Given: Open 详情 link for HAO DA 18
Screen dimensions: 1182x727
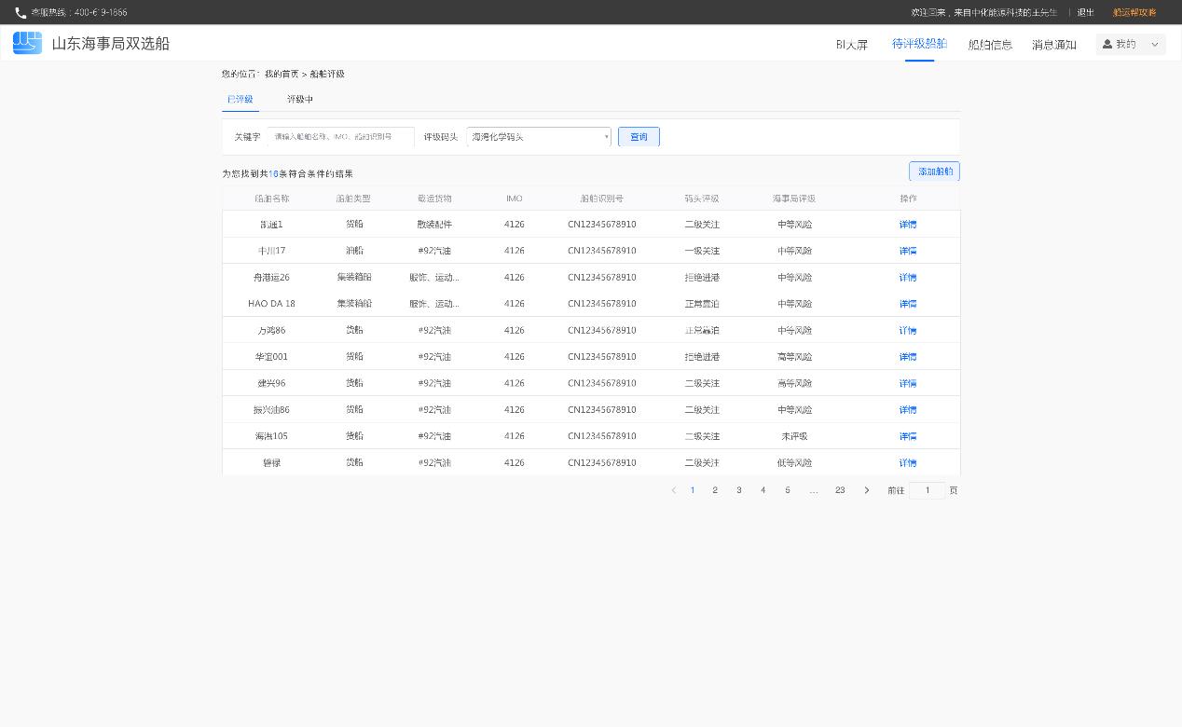Looking at the screenshot, I should pyautogui.click(x=907, y=304).
